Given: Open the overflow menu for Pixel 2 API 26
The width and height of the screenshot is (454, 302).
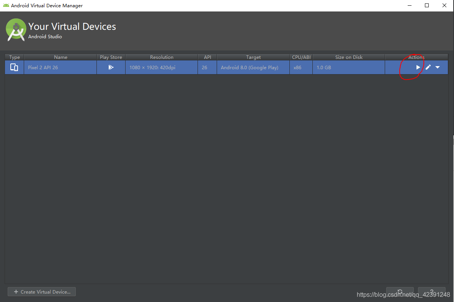Looking at the screenshot, I should tap(437, 67).
